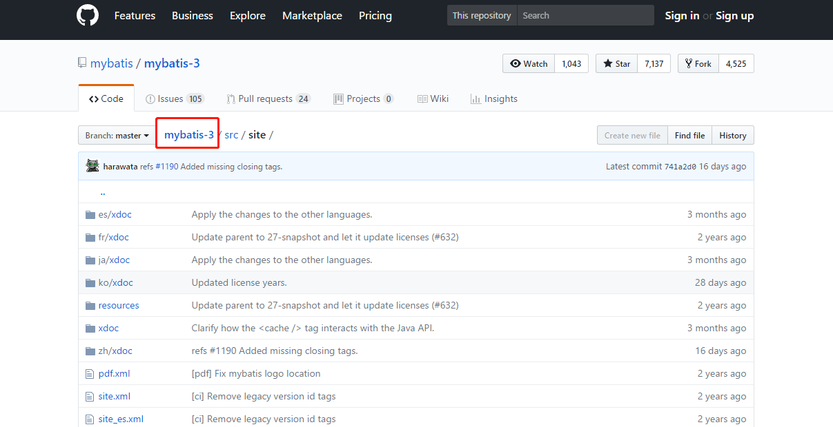Click commit message 'Updated license years.'

(x=239, y=283)
